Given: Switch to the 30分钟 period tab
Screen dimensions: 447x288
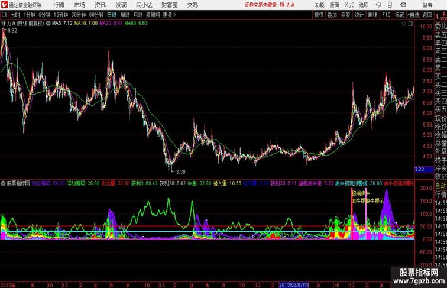Looking at the screenshot, I should [x=79, y=15].
